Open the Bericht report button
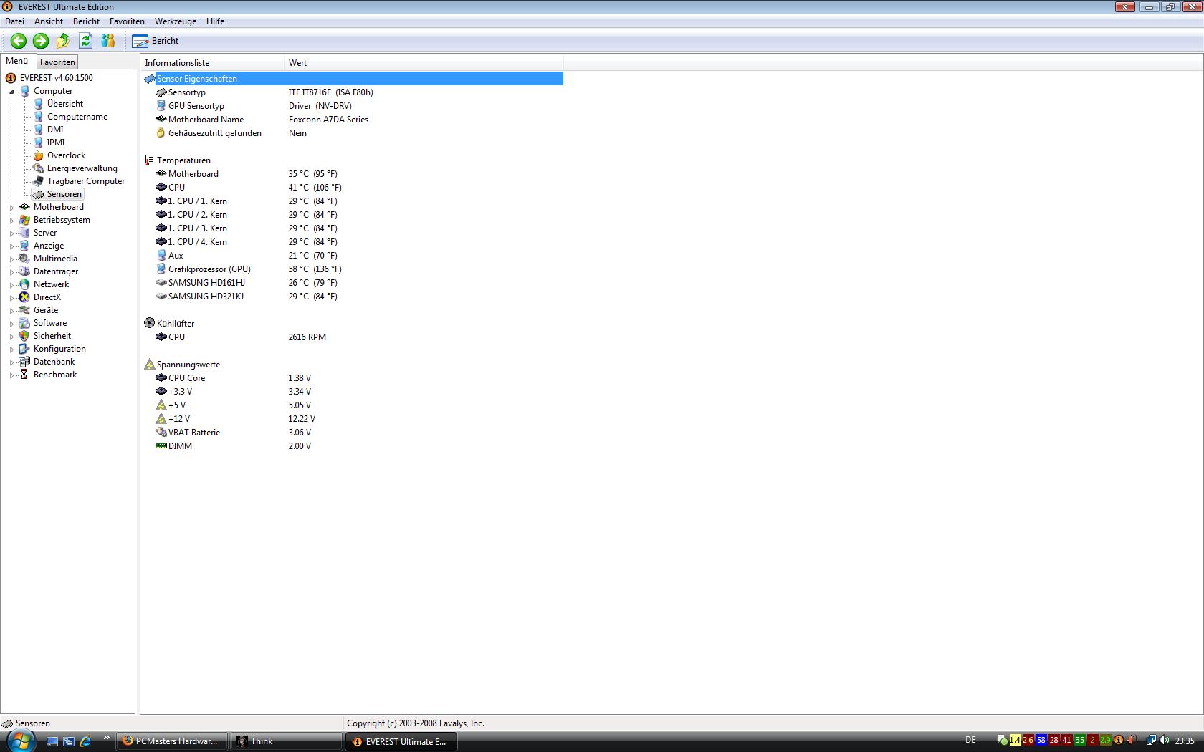Viewport: 1204px width, 752px height. click(x=156, y=41)
